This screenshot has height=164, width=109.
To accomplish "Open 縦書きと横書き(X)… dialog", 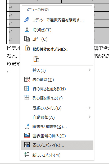I will [57, 126].
